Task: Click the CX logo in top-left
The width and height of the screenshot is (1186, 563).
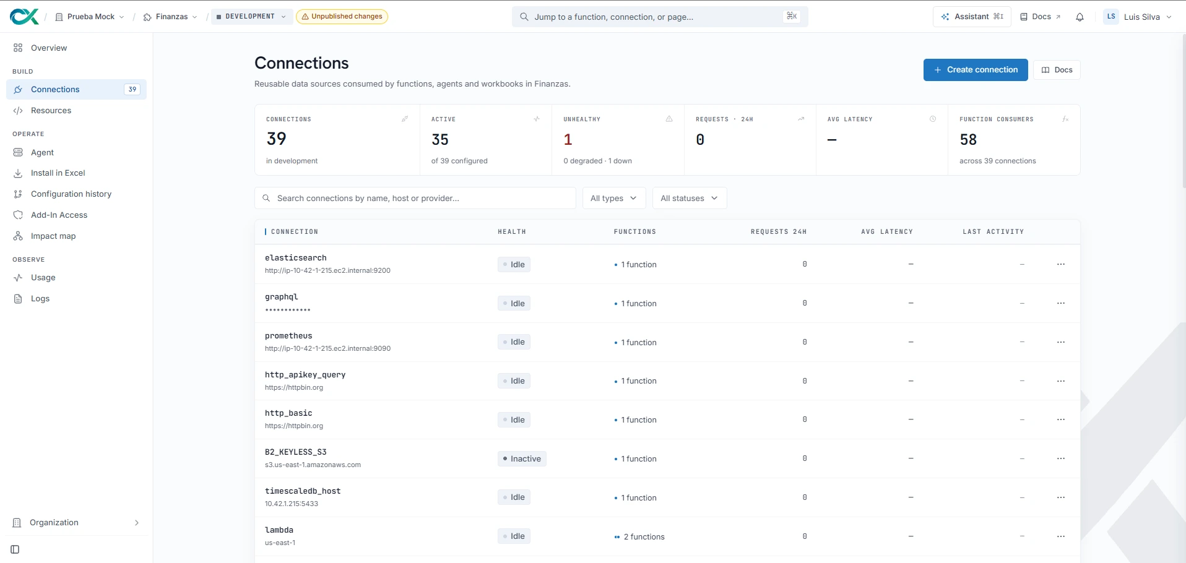Action: pyautogui.click(x=25, y=17)
